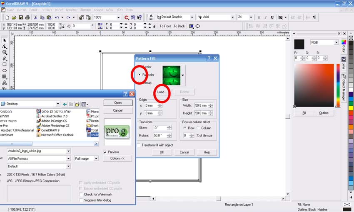Cut the selection with the scissors icon
The image size is (354, 212).
pos(35,17)
